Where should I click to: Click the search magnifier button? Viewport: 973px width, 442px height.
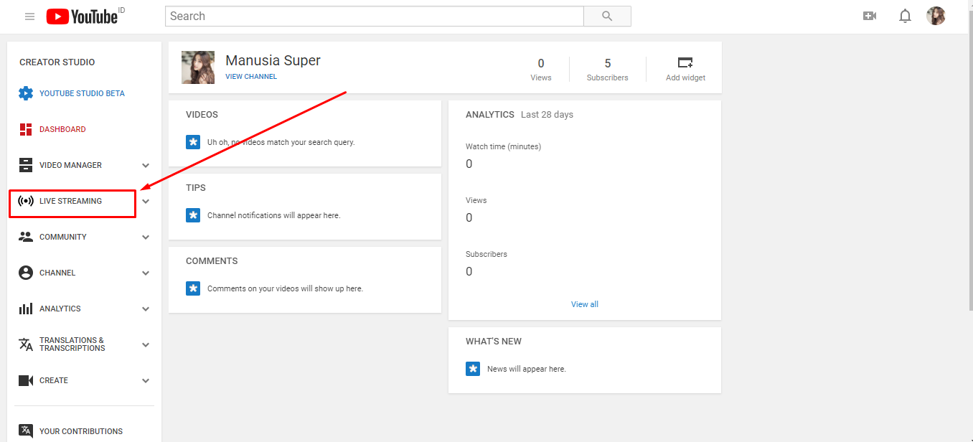(607, 16)
